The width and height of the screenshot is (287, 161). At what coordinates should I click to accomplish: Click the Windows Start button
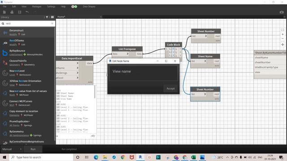click(4, 157)
